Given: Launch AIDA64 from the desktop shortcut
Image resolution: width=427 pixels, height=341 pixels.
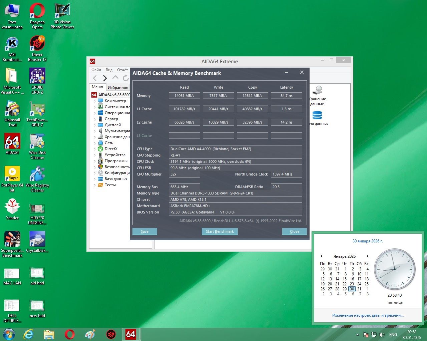Looking at the screenshot, I should (12, 144).
